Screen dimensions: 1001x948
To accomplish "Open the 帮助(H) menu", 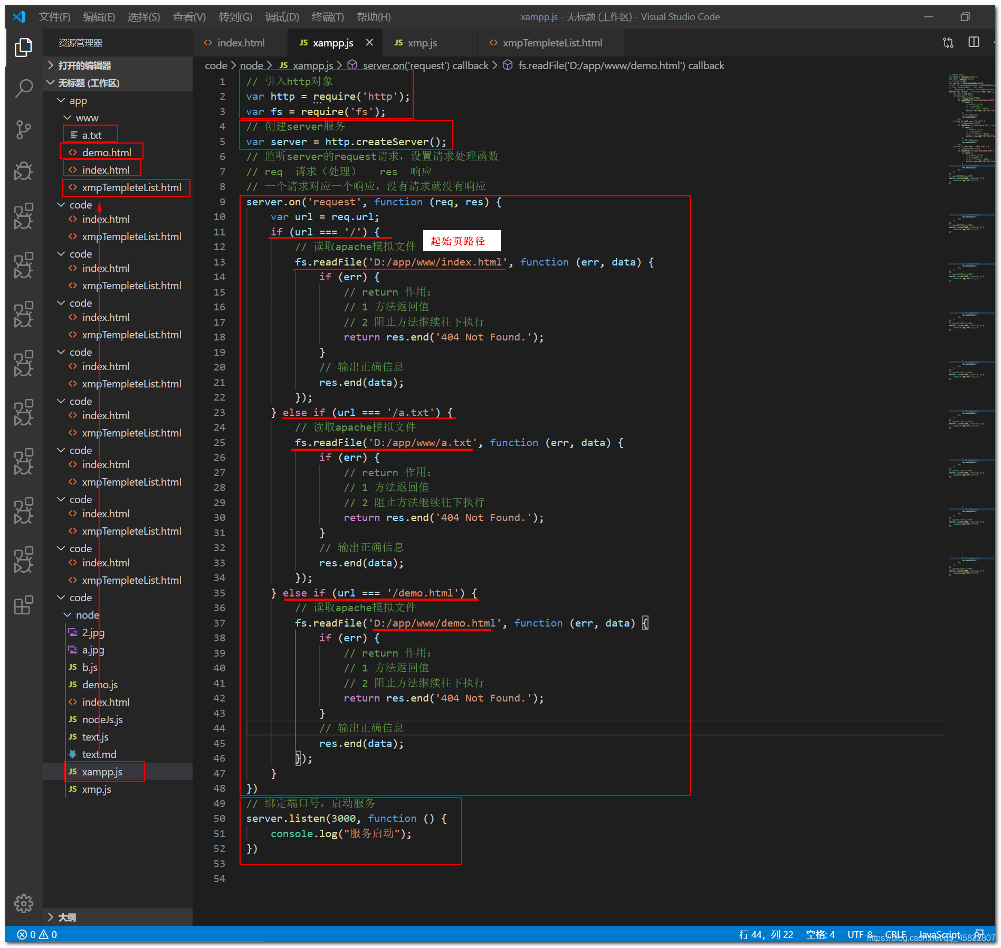I will coord(374,17).
